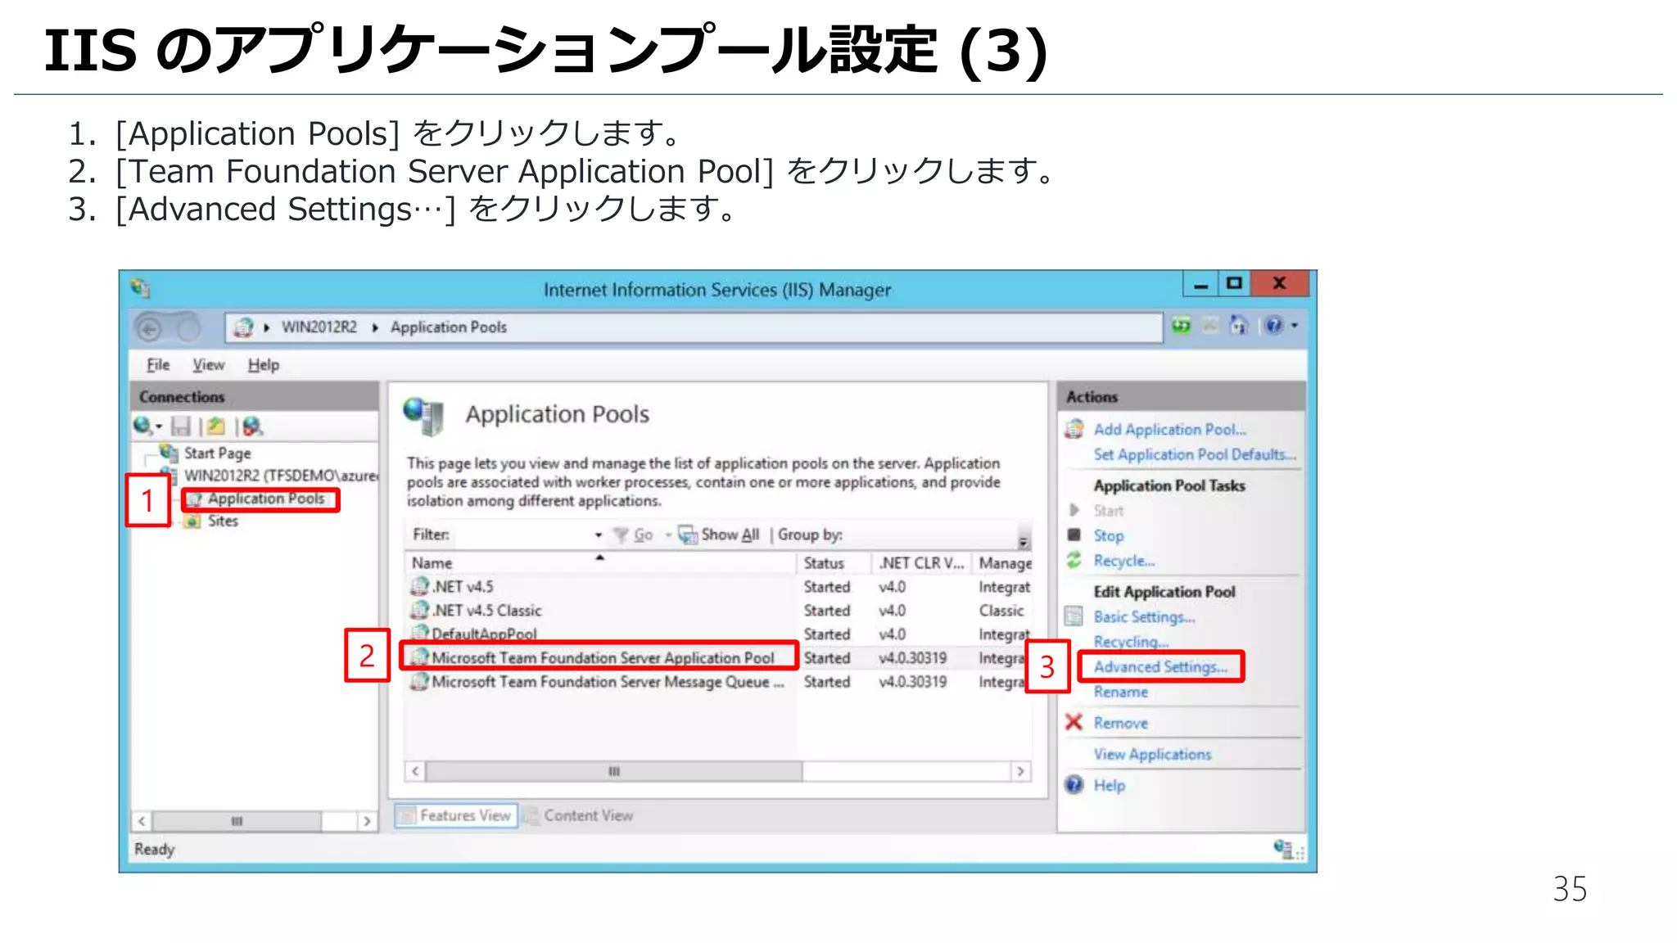Open the File menu
Screen dimensions: 1677x943
tap(158, 365)
